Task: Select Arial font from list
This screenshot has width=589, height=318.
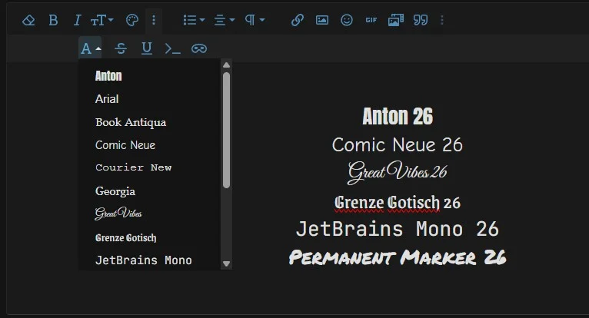Action: pyautogui.click(x=107, y=99)
